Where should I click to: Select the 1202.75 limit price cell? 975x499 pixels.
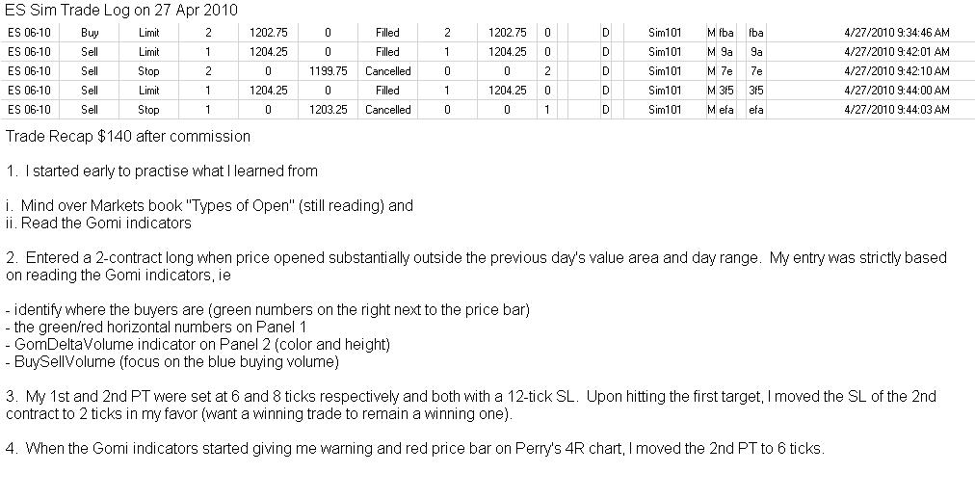[x=268, y=33]
